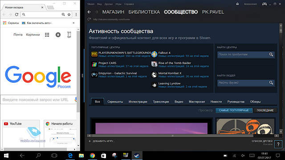Reload the Steam community page

(x=89, y=19)
